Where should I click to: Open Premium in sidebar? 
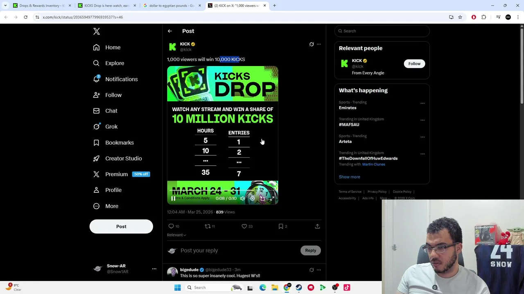[121, 174]
